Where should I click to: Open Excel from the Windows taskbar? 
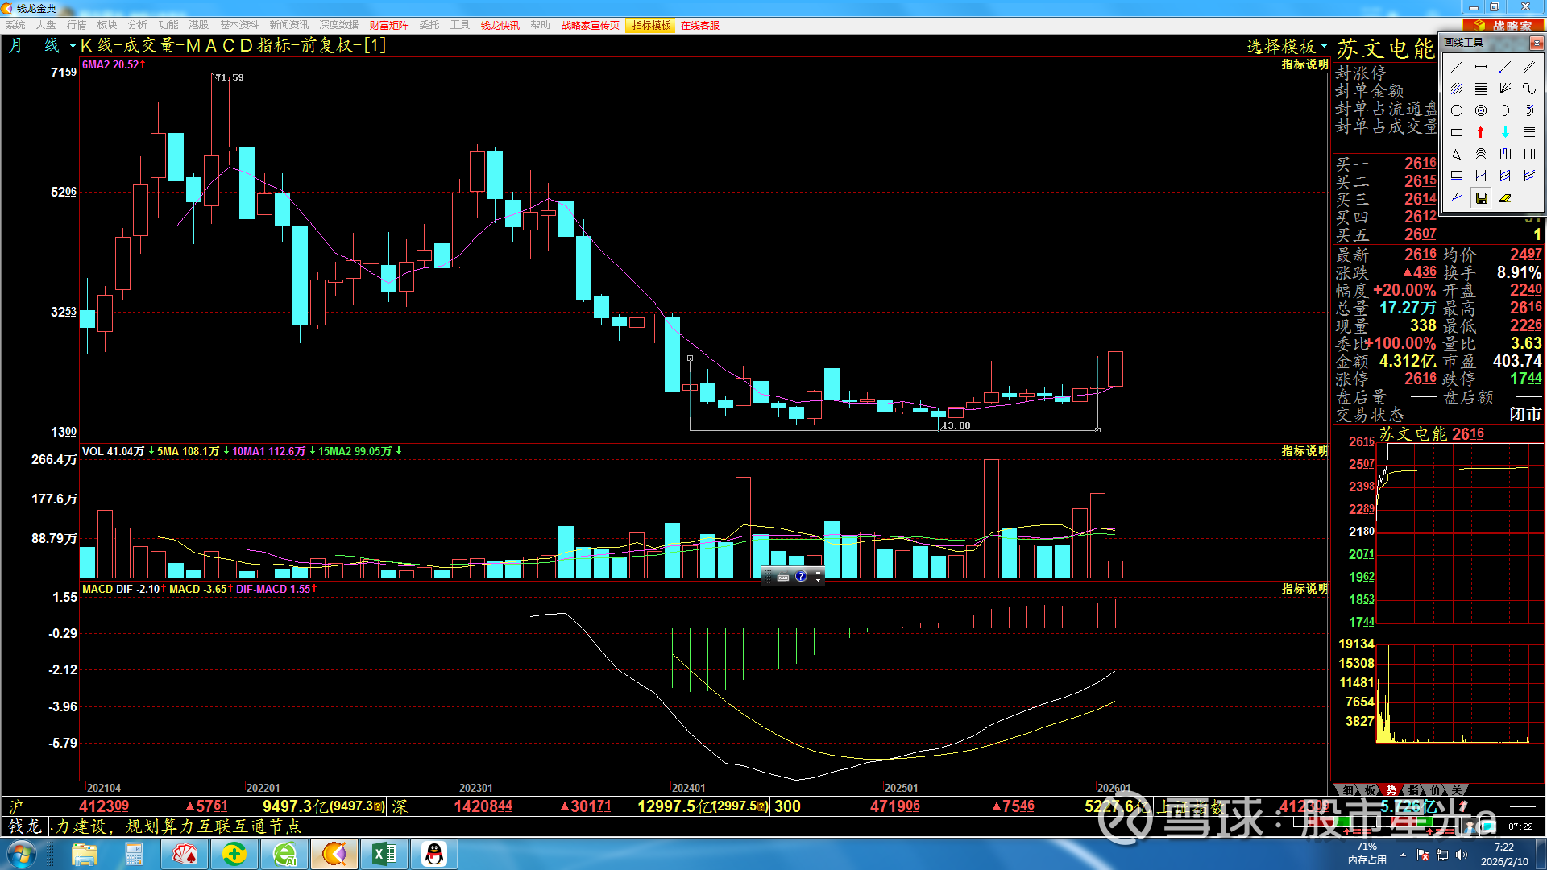point(384,853)
